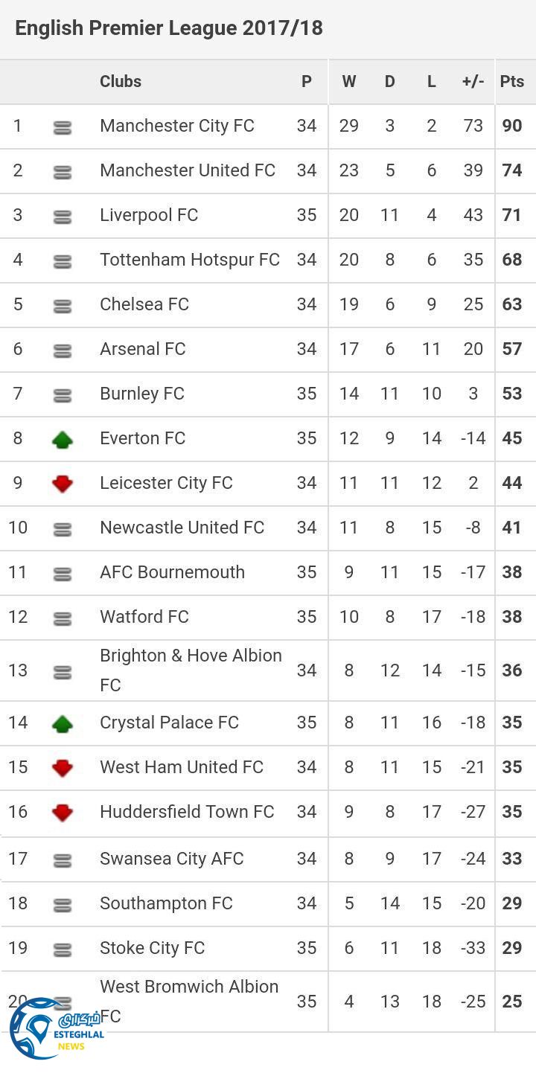Click the +/- goal difference header
536x1076 pixels.
pos(473,82)
